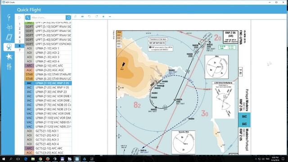Open the map pin section in sidebar
288x162 pixels.
coord(9,18)
